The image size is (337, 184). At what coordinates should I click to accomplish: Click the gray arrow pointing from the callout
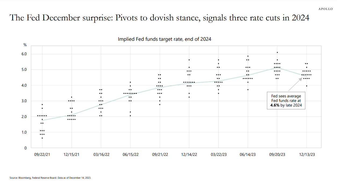(295, 84)
